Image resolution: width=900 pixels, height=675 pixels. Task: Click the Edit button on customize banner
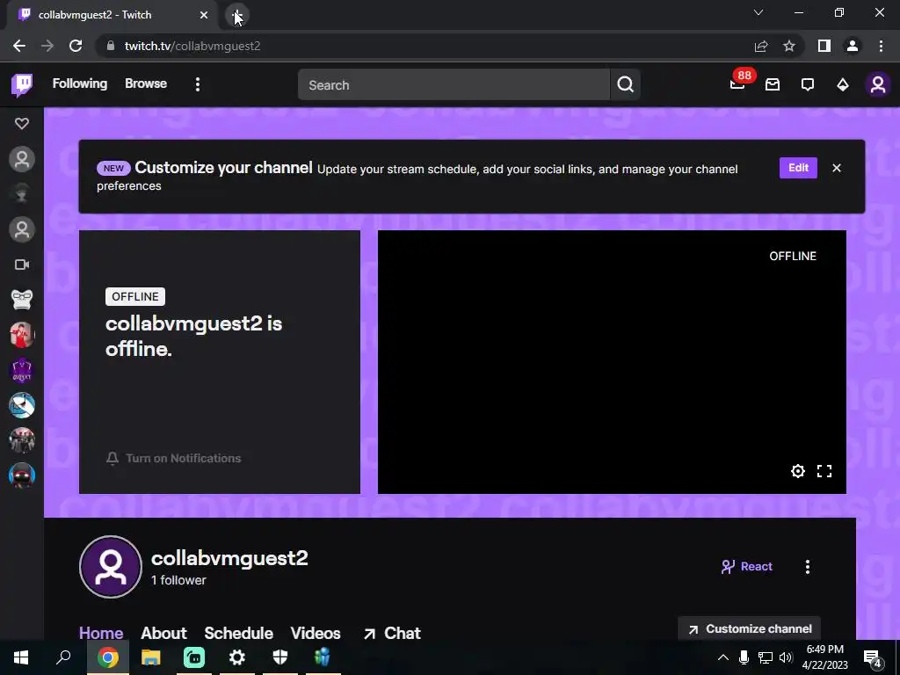[x=798, y=168]
